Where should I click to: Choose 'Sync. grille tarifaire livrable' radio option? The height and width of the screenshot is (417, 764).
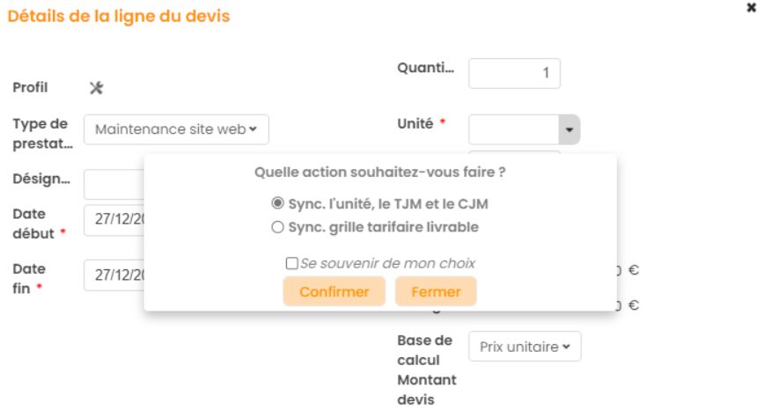[278, 227]
